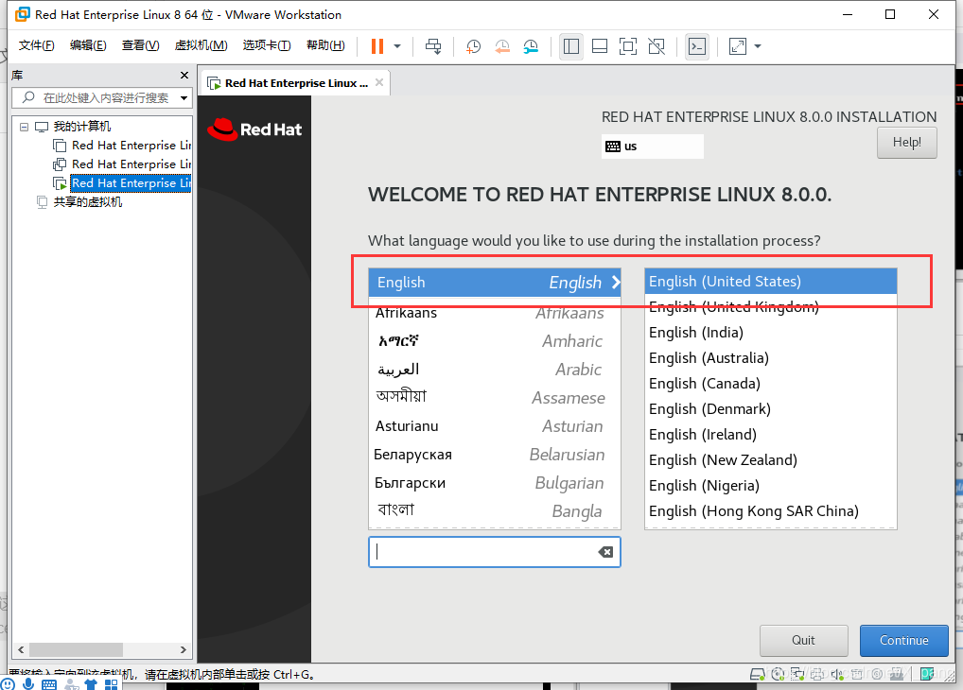Choose English (Canada) locale

pos(770,384)
